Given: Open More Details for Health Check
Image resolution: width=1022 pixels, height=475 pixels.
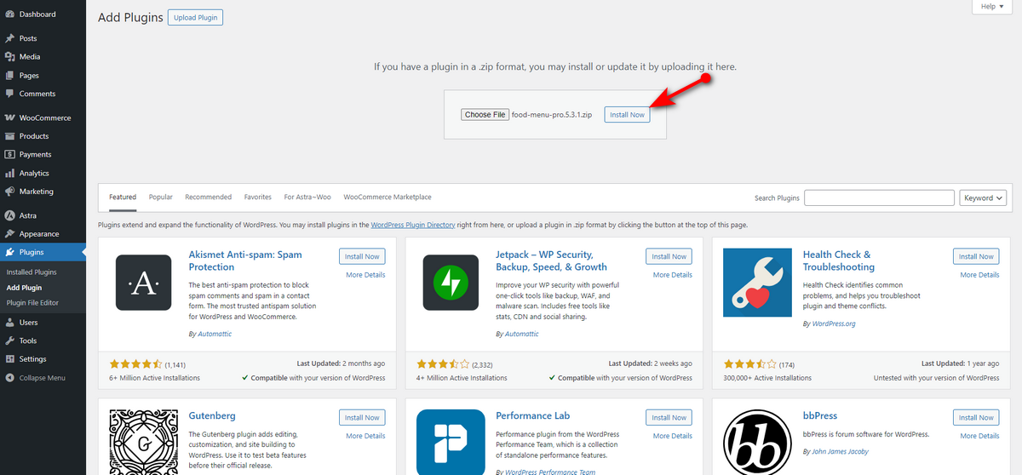Looking at the screenshot, I should click(980, 275).
